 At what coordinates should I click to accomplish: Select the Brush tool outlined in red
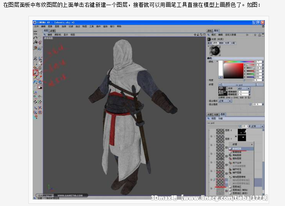point(35,72)
